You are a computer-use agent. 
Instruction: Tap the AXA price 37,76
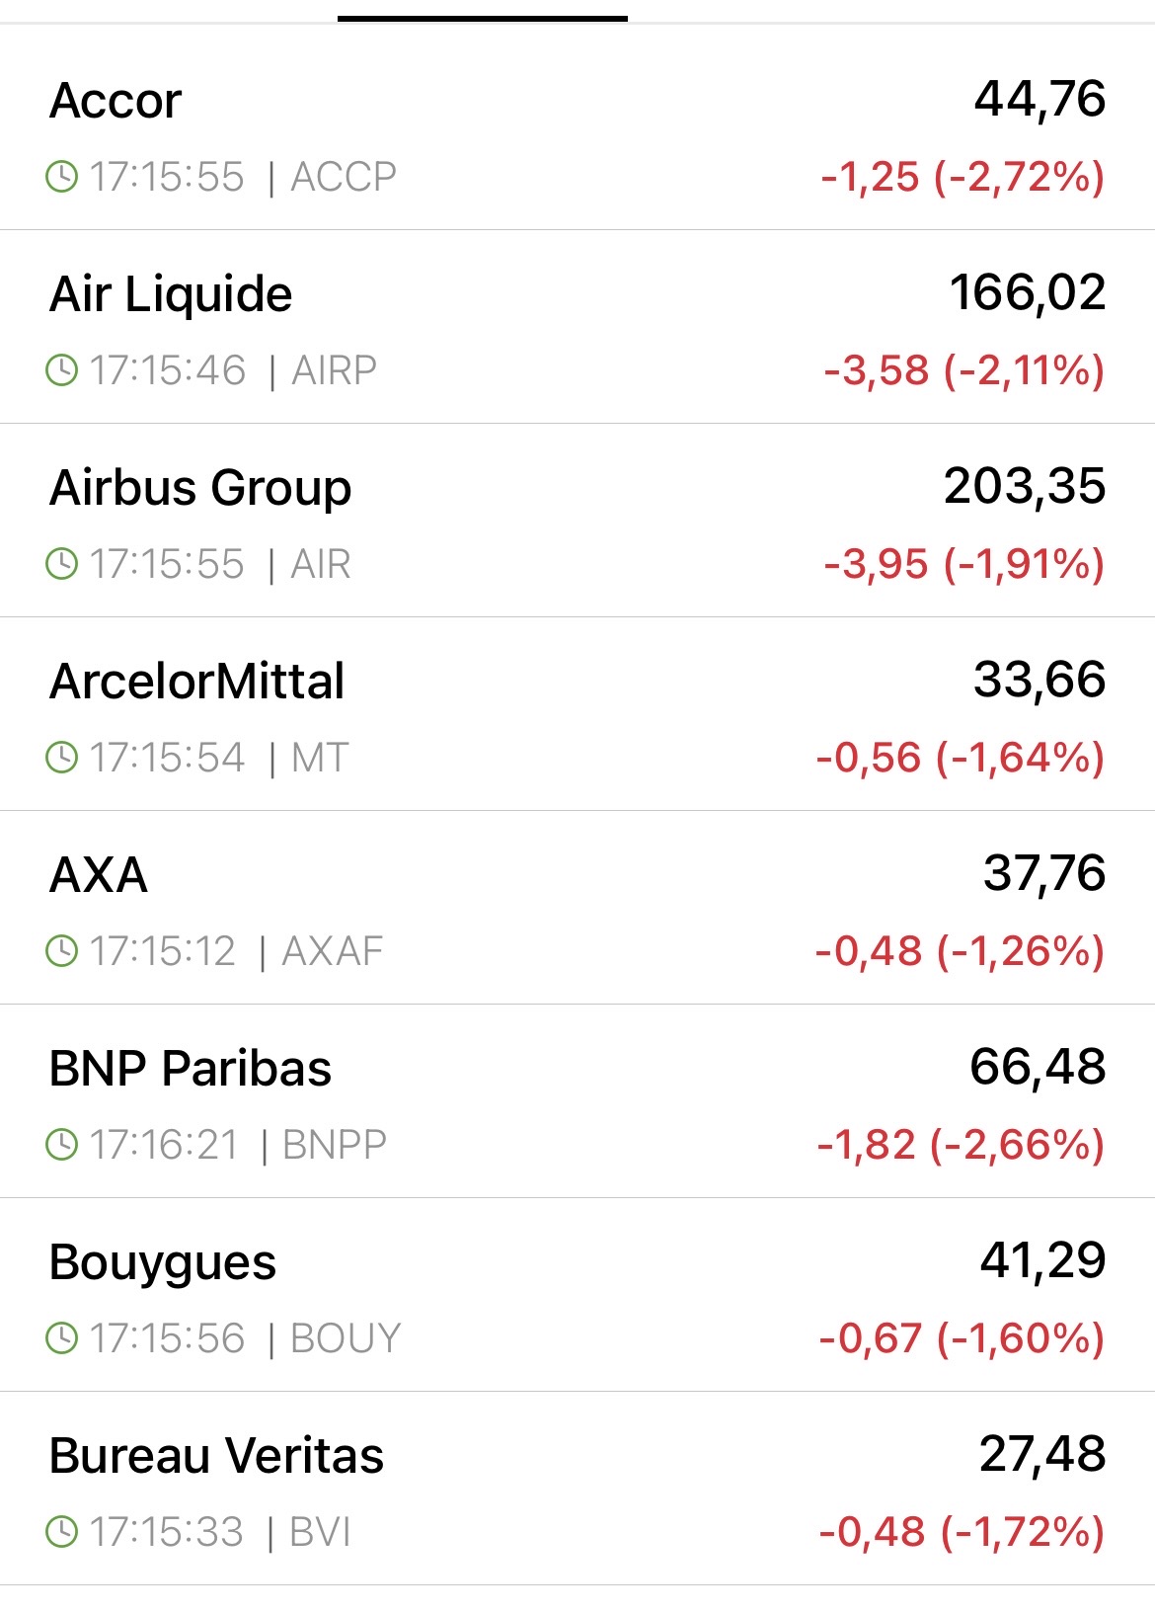(1043, 874)
